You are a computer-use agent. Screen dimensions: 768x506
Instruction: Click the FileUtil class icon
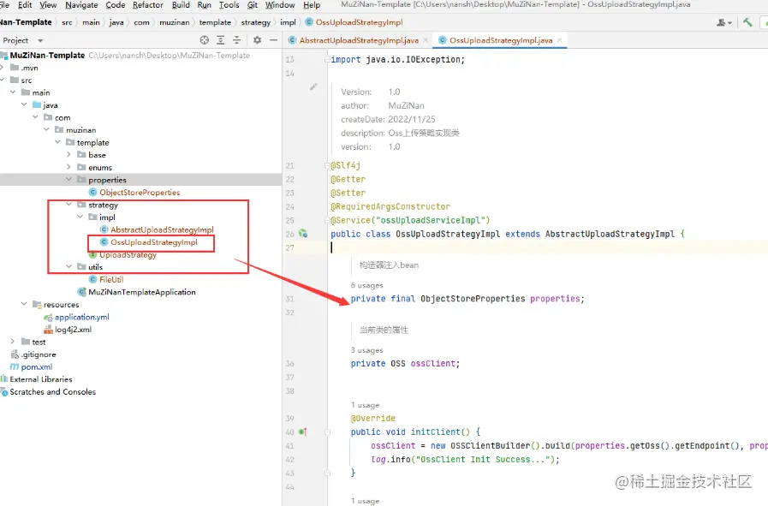click(92, 279)
